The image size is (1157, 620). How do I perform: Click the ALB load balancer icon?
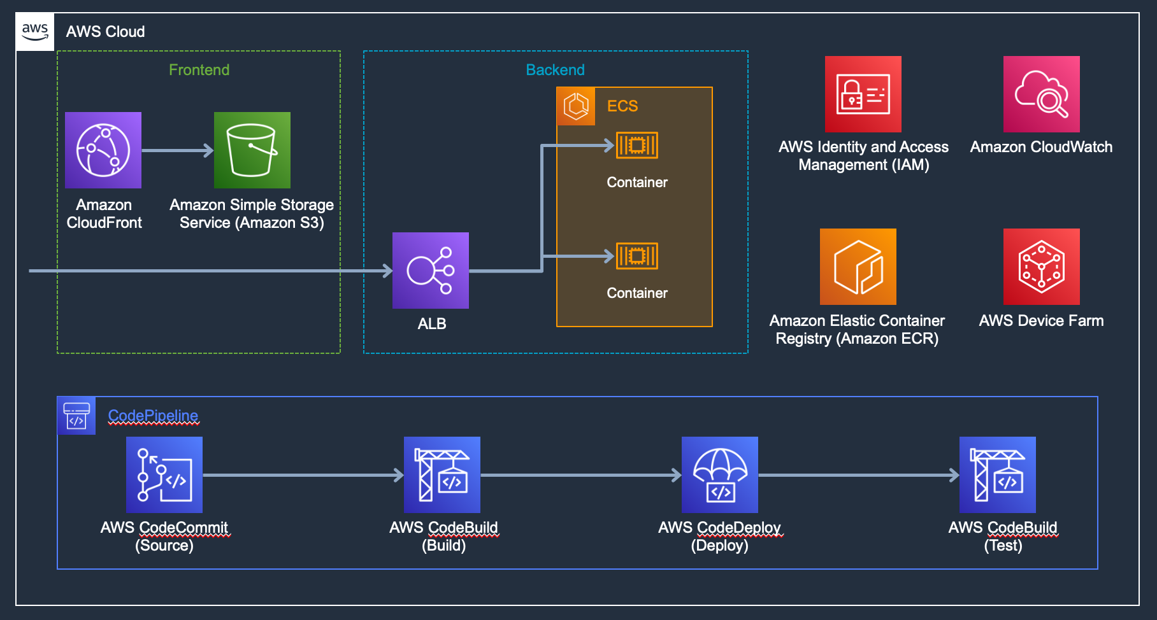(x=431, y=271)
